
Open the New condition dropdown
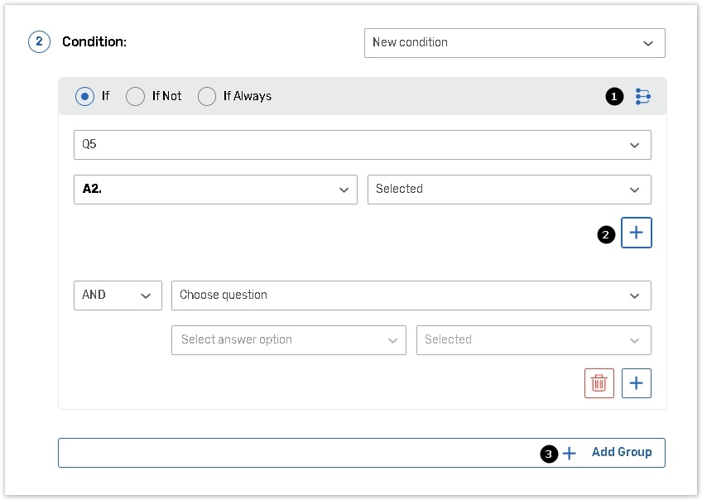(514, 43)
